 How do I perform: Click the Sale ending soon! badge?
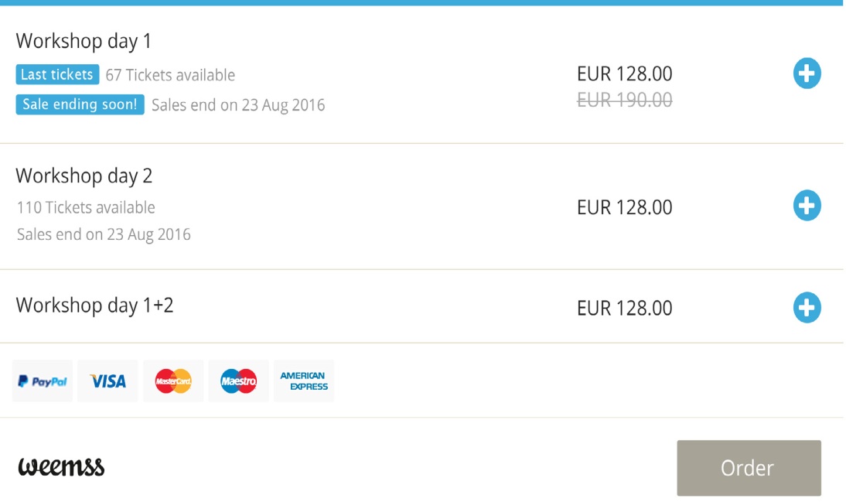(80, 104)
